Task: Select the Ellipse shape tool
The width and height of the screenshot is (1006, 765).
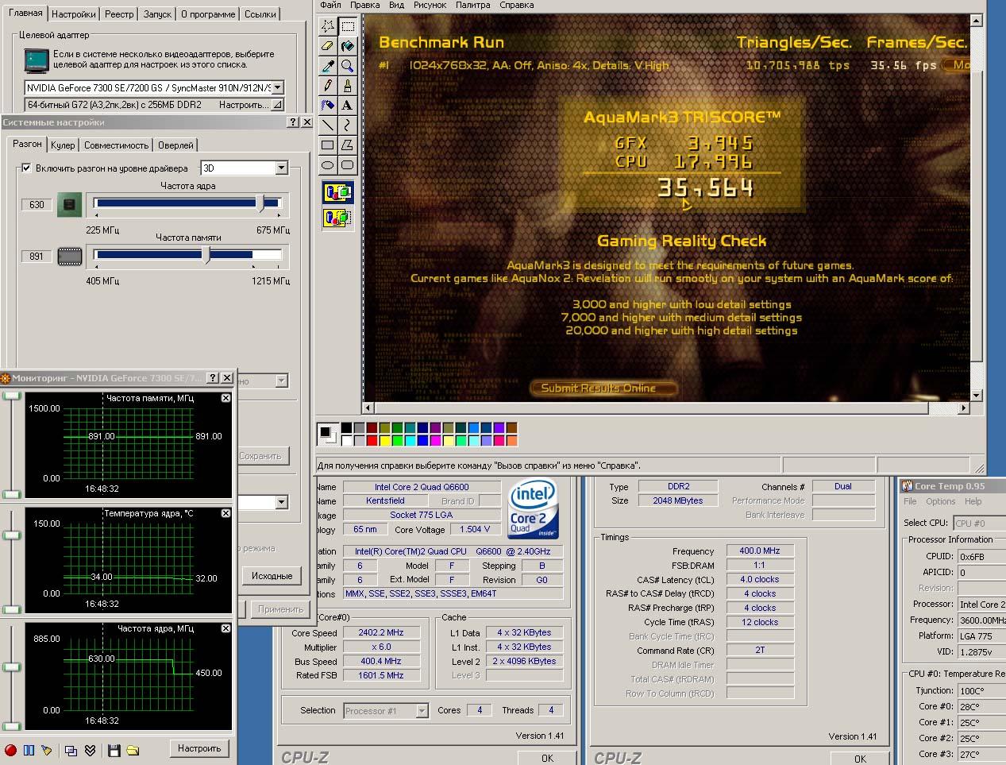Action: pyautogui.click(x=327, y=164)
